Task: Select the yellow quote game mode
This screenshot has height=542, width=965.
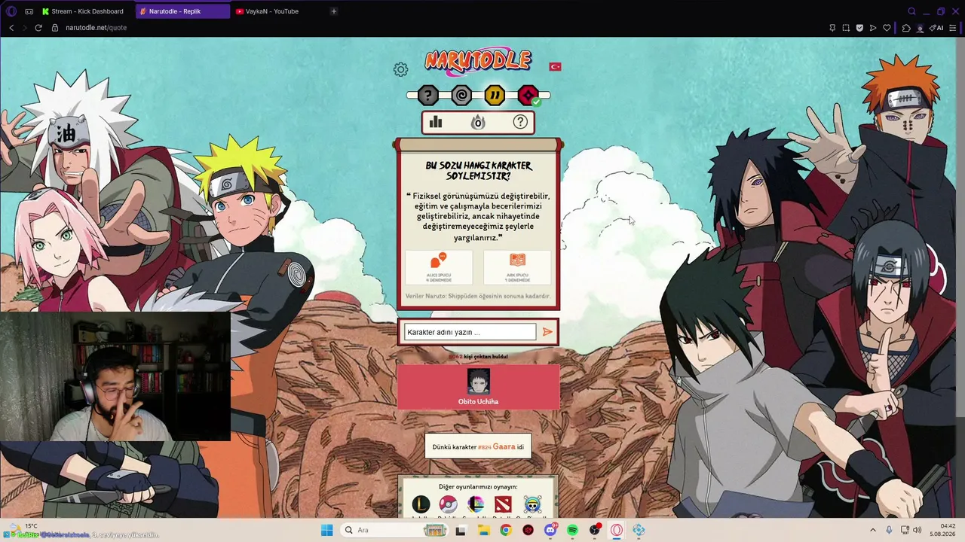Action: coord(495,96)
